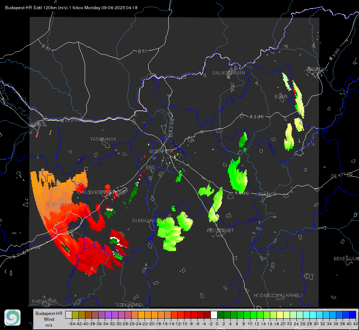Select the deep blue swatch ending the scale
The image size is (359, 330).
[353, 315]
